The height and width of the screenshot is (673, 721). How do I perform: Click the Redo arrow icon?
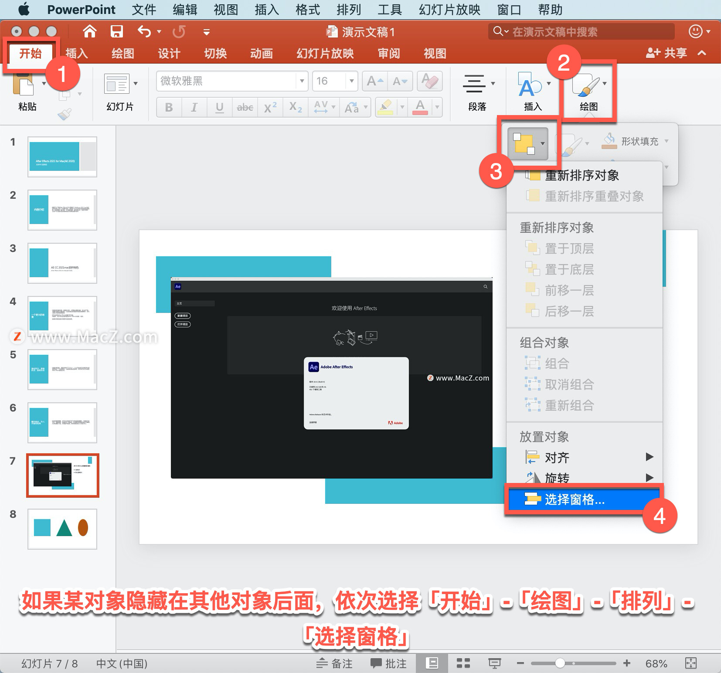pos(179,31)
